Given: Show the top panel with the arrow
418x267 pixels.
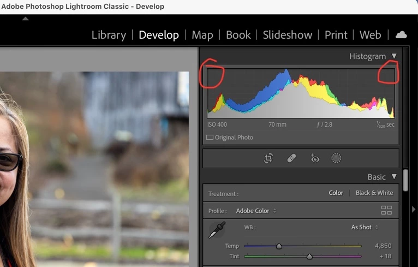Looking at the screenshot, I should [x=25, y=19].
